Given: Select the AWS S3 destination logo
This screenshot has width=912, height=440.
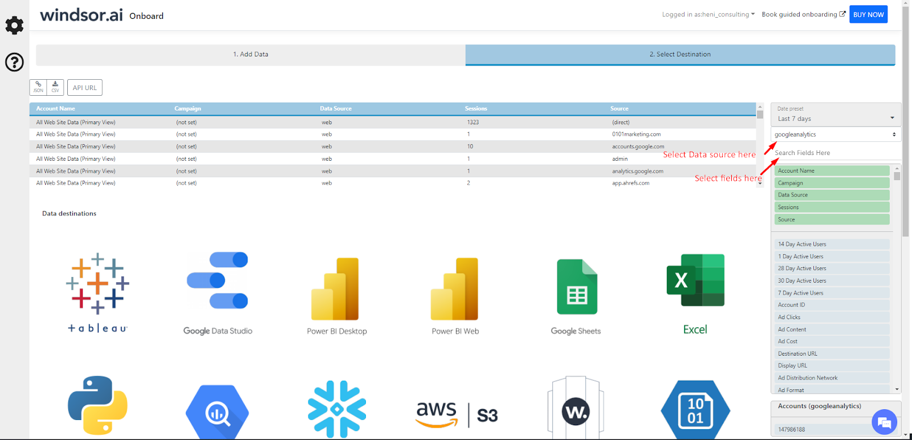Looking at the screenshot, I should point(457,415).
